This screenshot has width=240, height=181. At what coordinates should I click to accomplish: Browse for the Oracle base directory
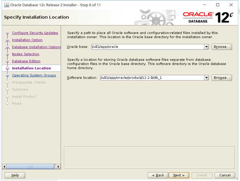[222, 47]
